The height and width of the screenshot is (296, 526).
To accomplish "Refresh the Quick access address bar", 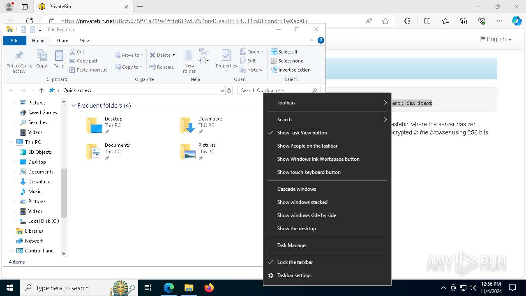I will tap(229, 90).
